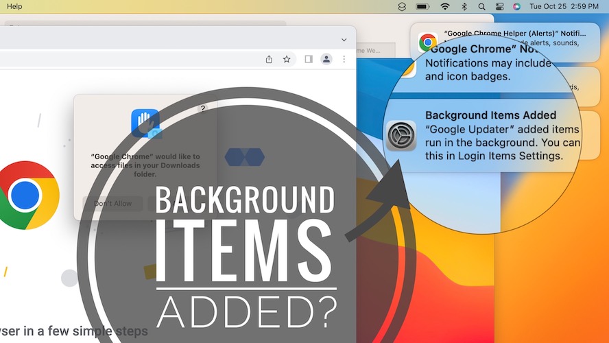Click the help question mark in dialog
Image resolution: width=609 pixels, height=343 pixels.
(202, 108)
